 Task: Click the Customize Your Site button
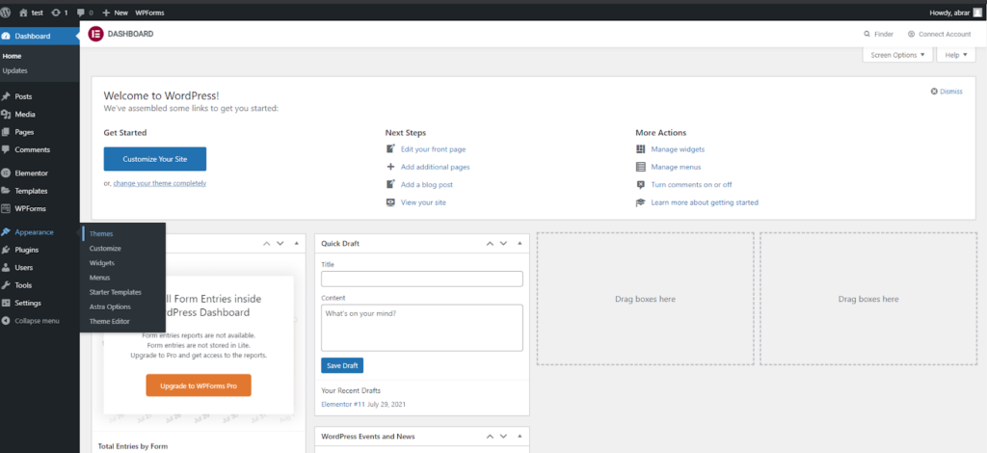point(154,159)
